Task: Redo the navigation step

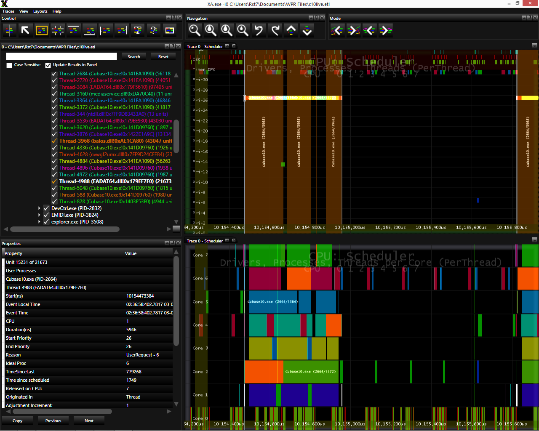Action: point(275,30)
